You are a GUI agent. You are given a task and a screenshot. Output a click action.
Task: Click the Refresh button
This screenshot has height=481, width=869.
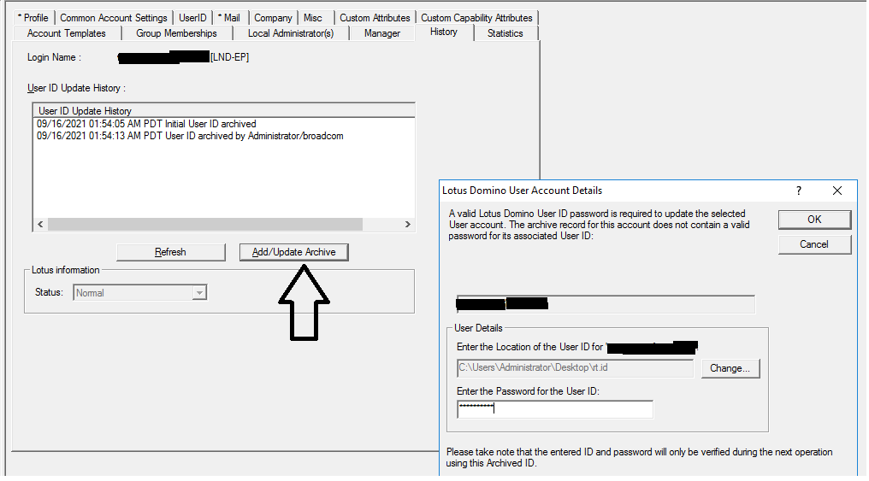pyautogui.click(x=171, y=252)
